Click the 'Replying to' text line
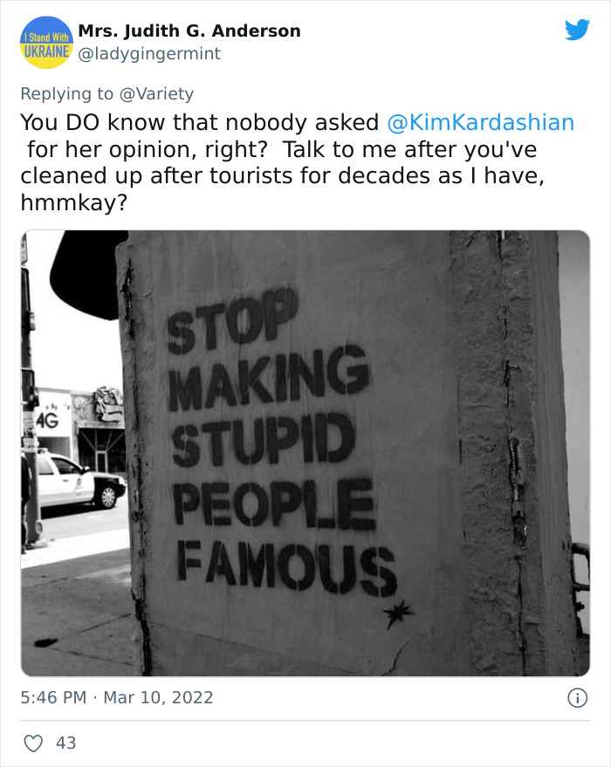The height and width of the screenshot is (767, 611). [x=105, y=93]
